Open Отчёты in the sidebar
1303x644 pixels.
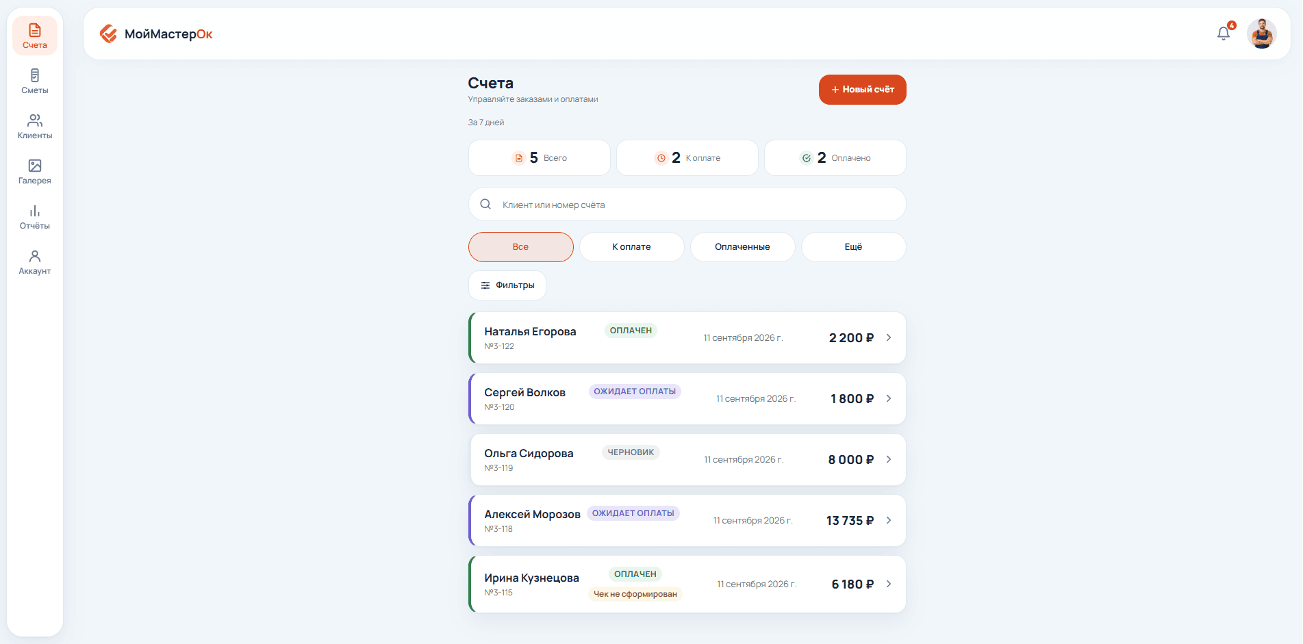tap(35, 216)
